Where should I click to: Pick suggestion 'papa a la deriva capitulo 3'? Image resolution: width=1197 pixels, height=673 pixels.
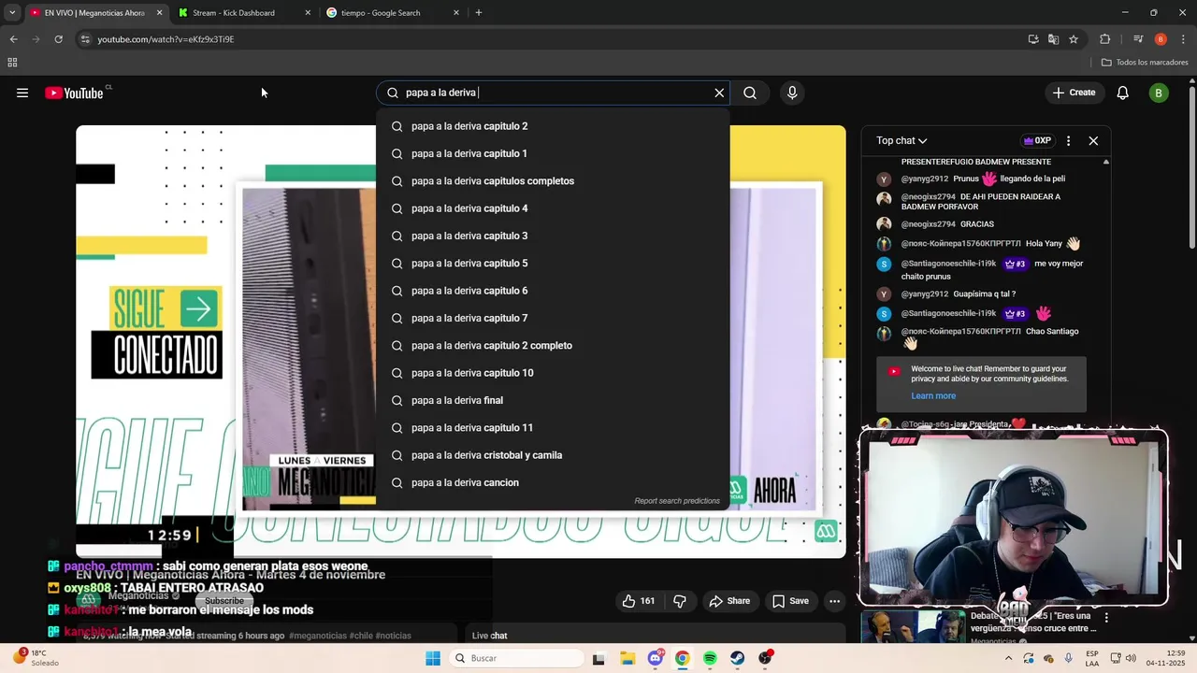point(553,236)
